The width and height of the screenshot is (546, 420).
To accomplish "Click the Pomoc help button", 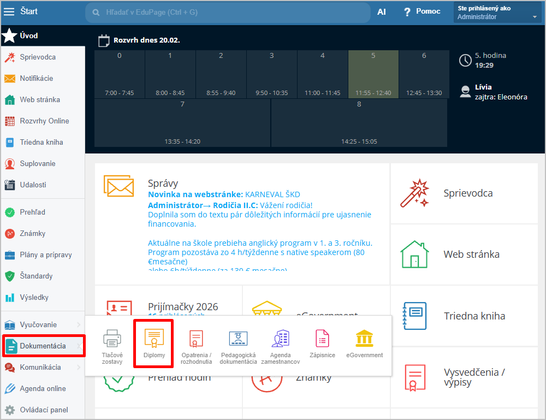I will pyautogui.click(x=422, y=11).
